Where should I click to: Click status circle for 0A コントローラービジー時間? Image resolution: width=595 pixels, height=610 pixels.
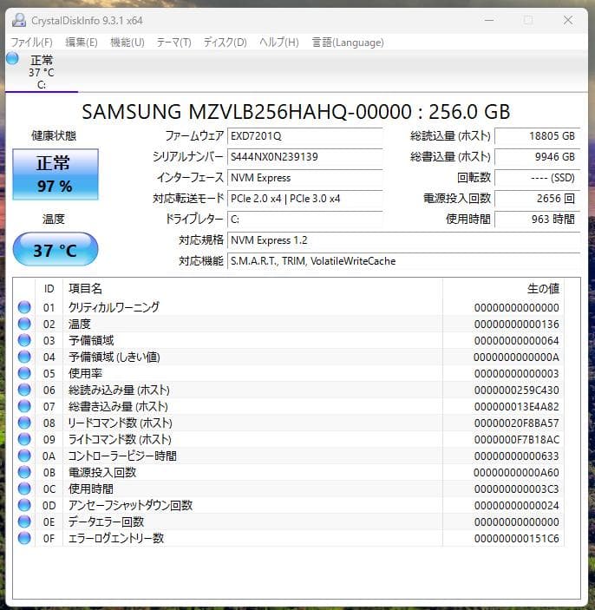click(x=24, y=456)
